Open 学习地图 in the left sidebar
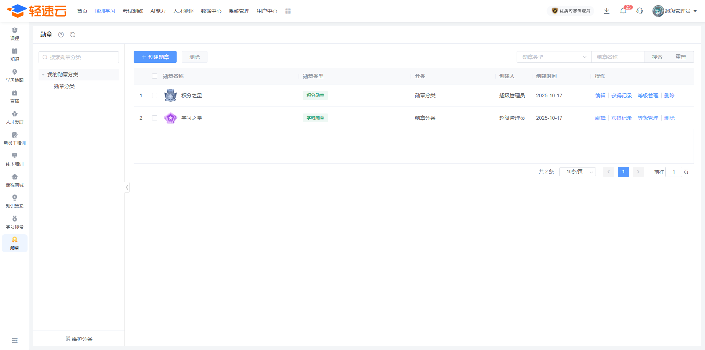Image resolution: width=705 pixels, height=350 pixels. [15, 76]
